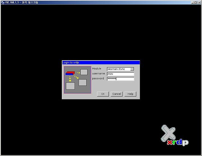Maximize the remote desktop window
The width and height of the screenshot is (202, 156).
click(x=196, y=3)
